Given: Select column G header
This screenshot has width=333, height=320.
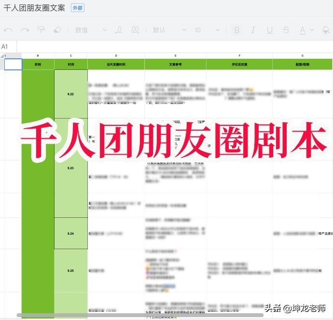Looking at the screenshot, I should pyautogui.click(x=303, y=56).
